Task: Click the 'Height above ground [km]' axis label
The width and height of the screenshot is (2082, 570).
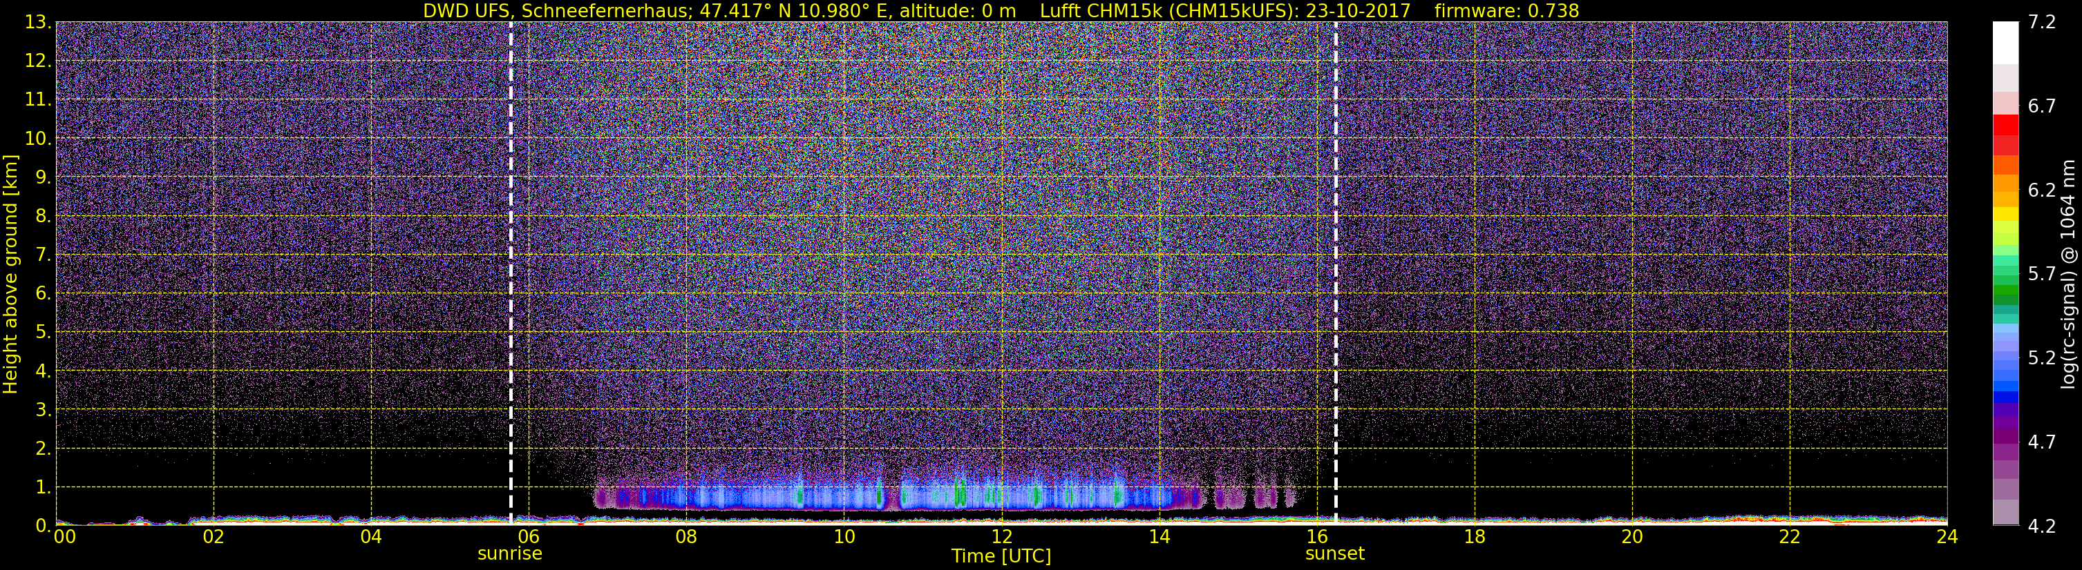Action: (x=10, y=275)
